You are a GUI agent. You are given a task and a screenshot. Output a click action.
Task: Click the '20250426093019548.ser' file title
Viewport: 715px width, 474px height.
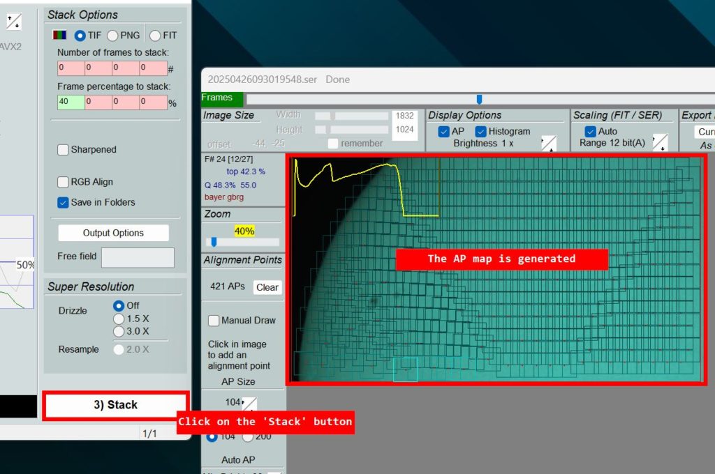pos(263,79)
